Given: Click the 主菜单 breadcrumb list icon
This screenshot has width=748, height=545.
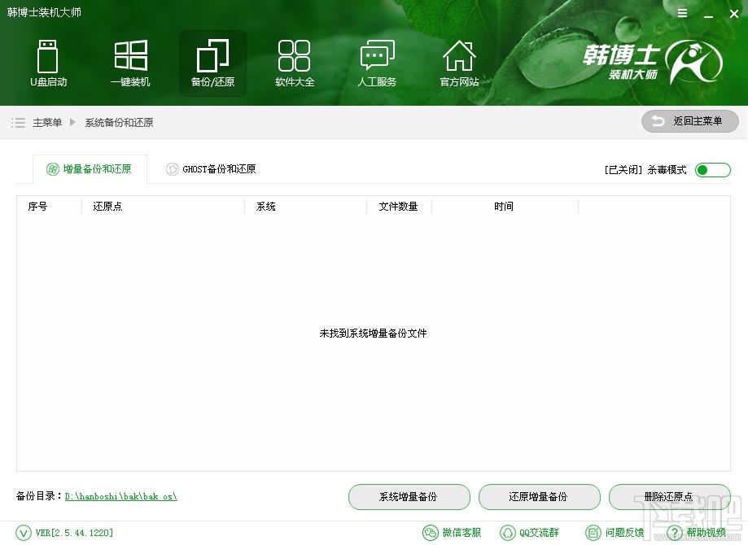Looking at the screenshot, I should (x=18, y=123).
